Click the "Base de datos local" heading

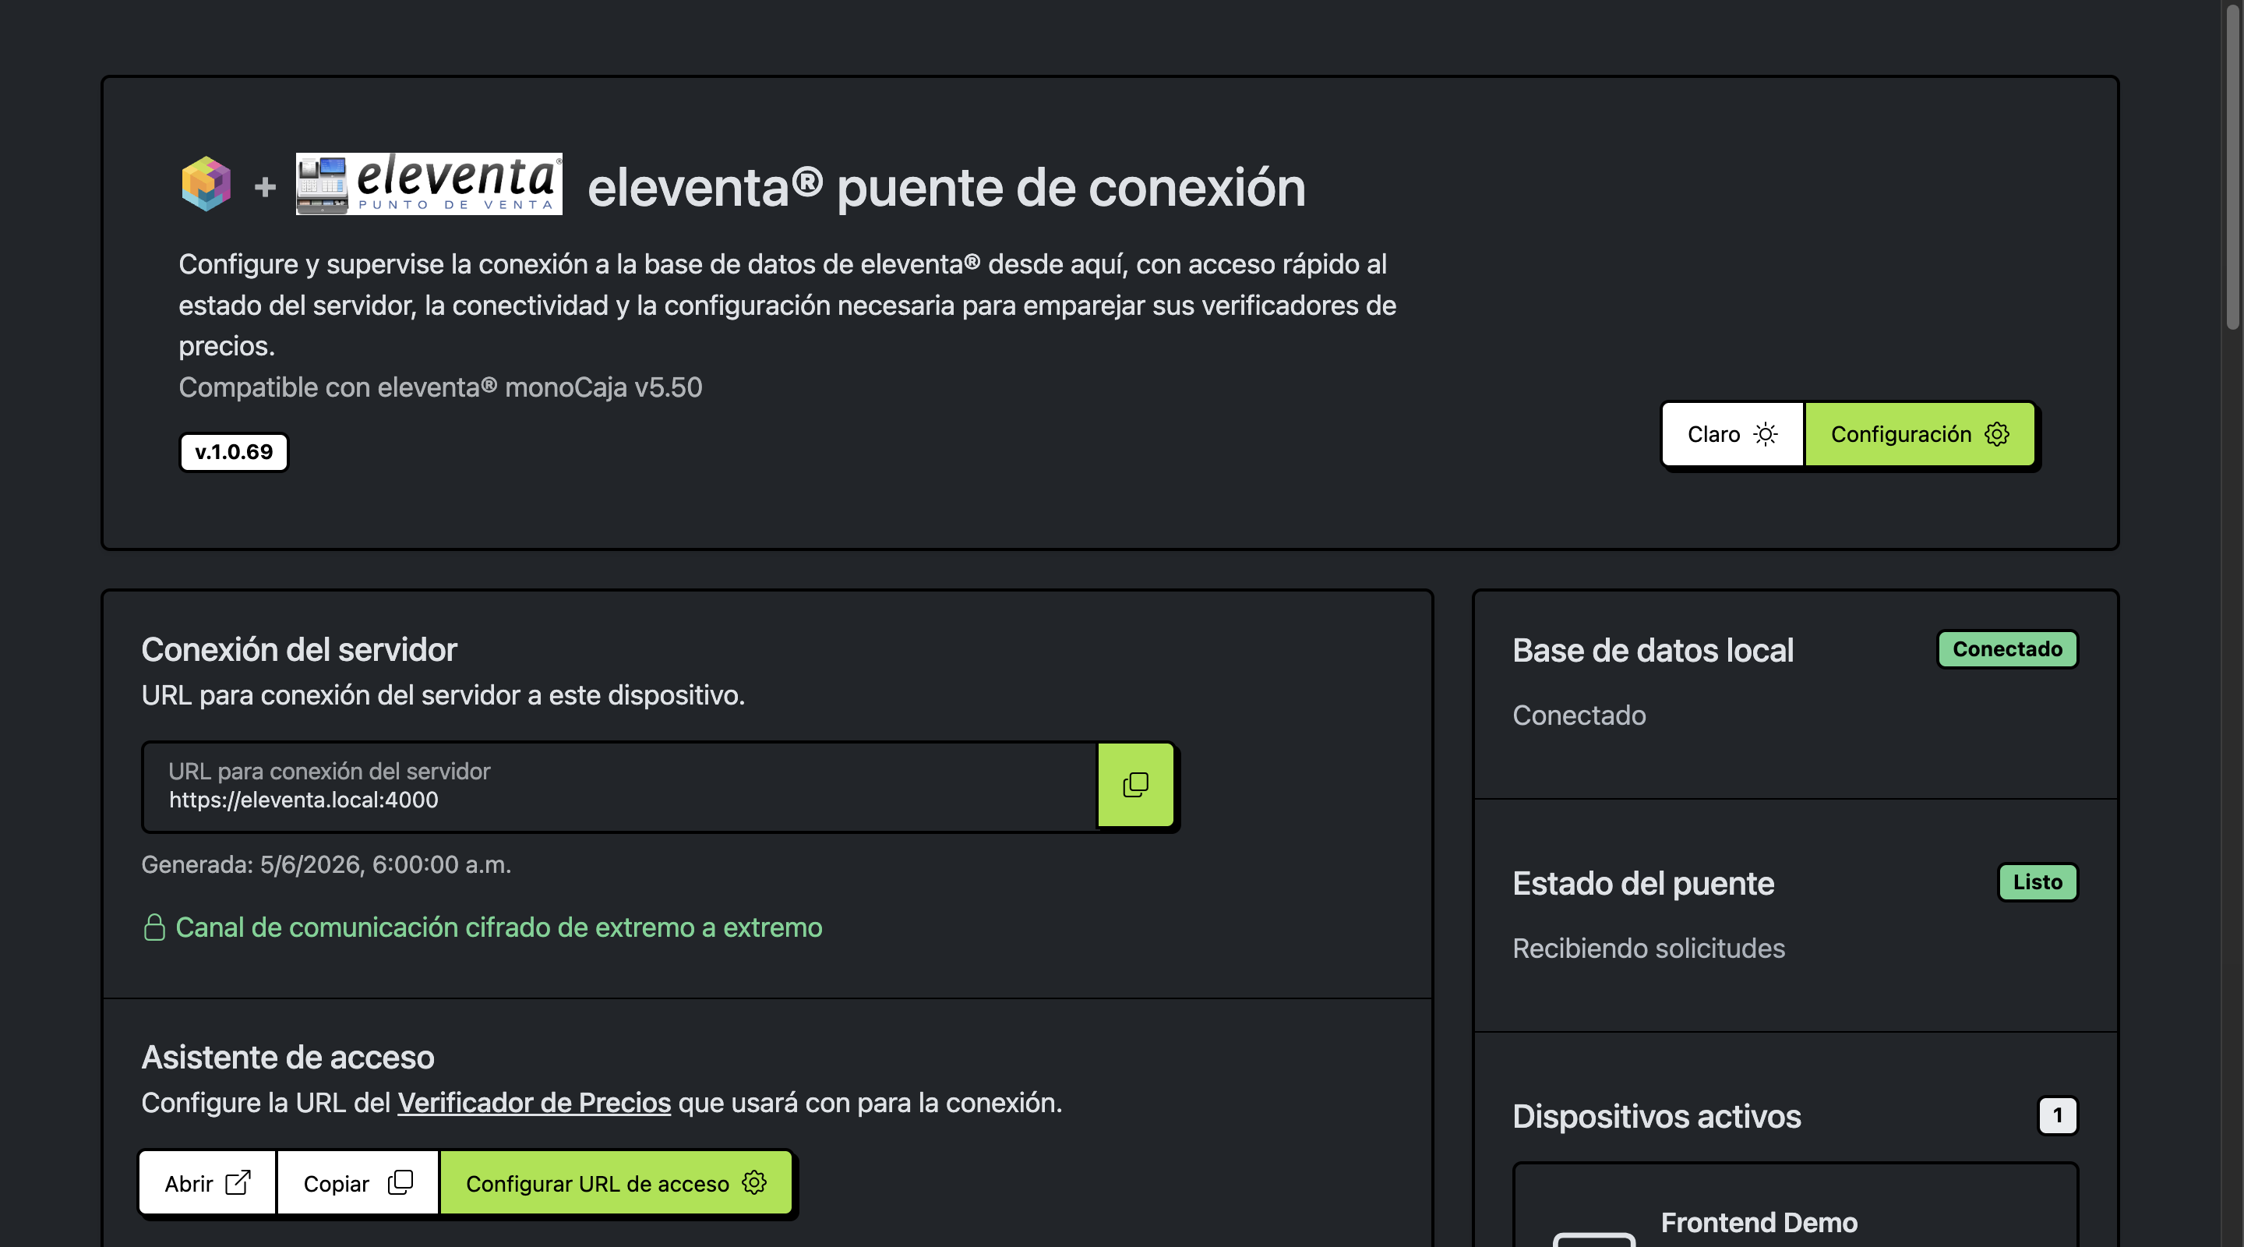click(x=1653, y=651)
